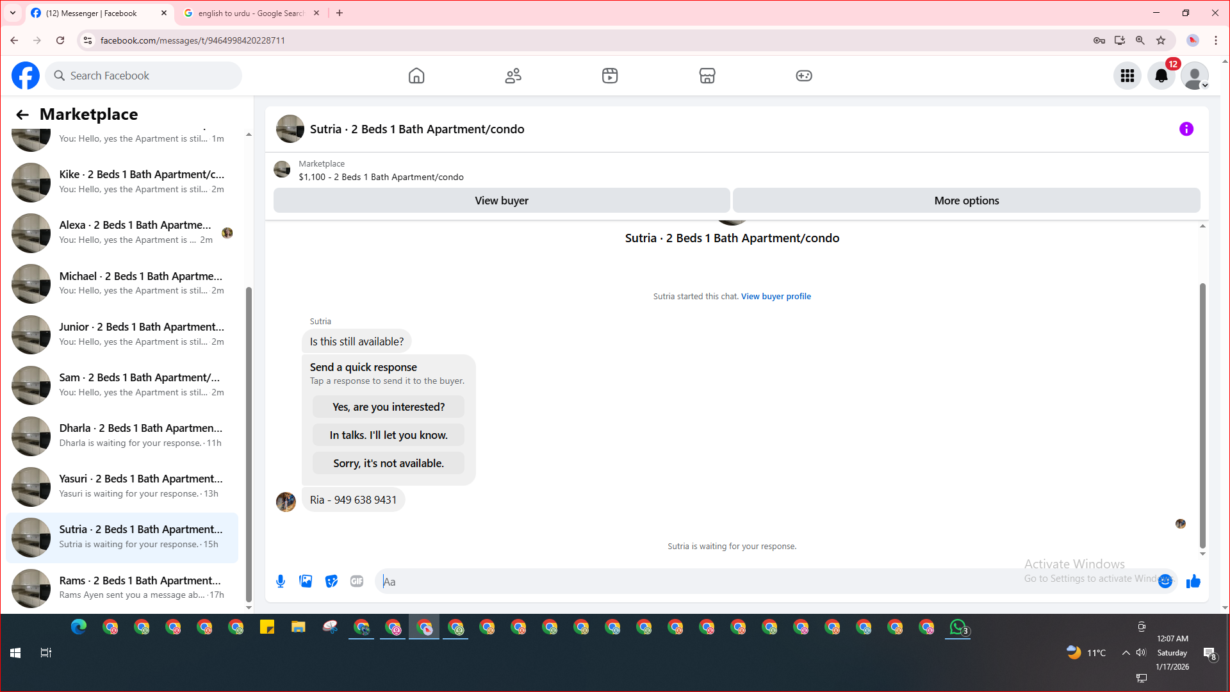
Task: Click the View buyer button
Action: [502, 201]
